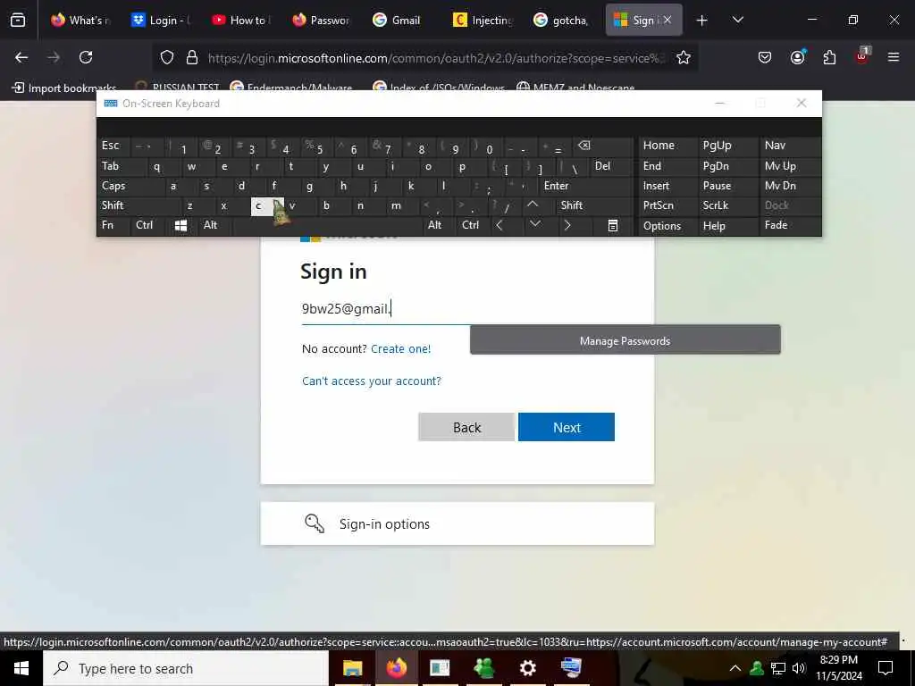Viewport: 915px width, 686px height.
Task: Click the spacebar key on keyboard
Action: click(x=327, y=225)
